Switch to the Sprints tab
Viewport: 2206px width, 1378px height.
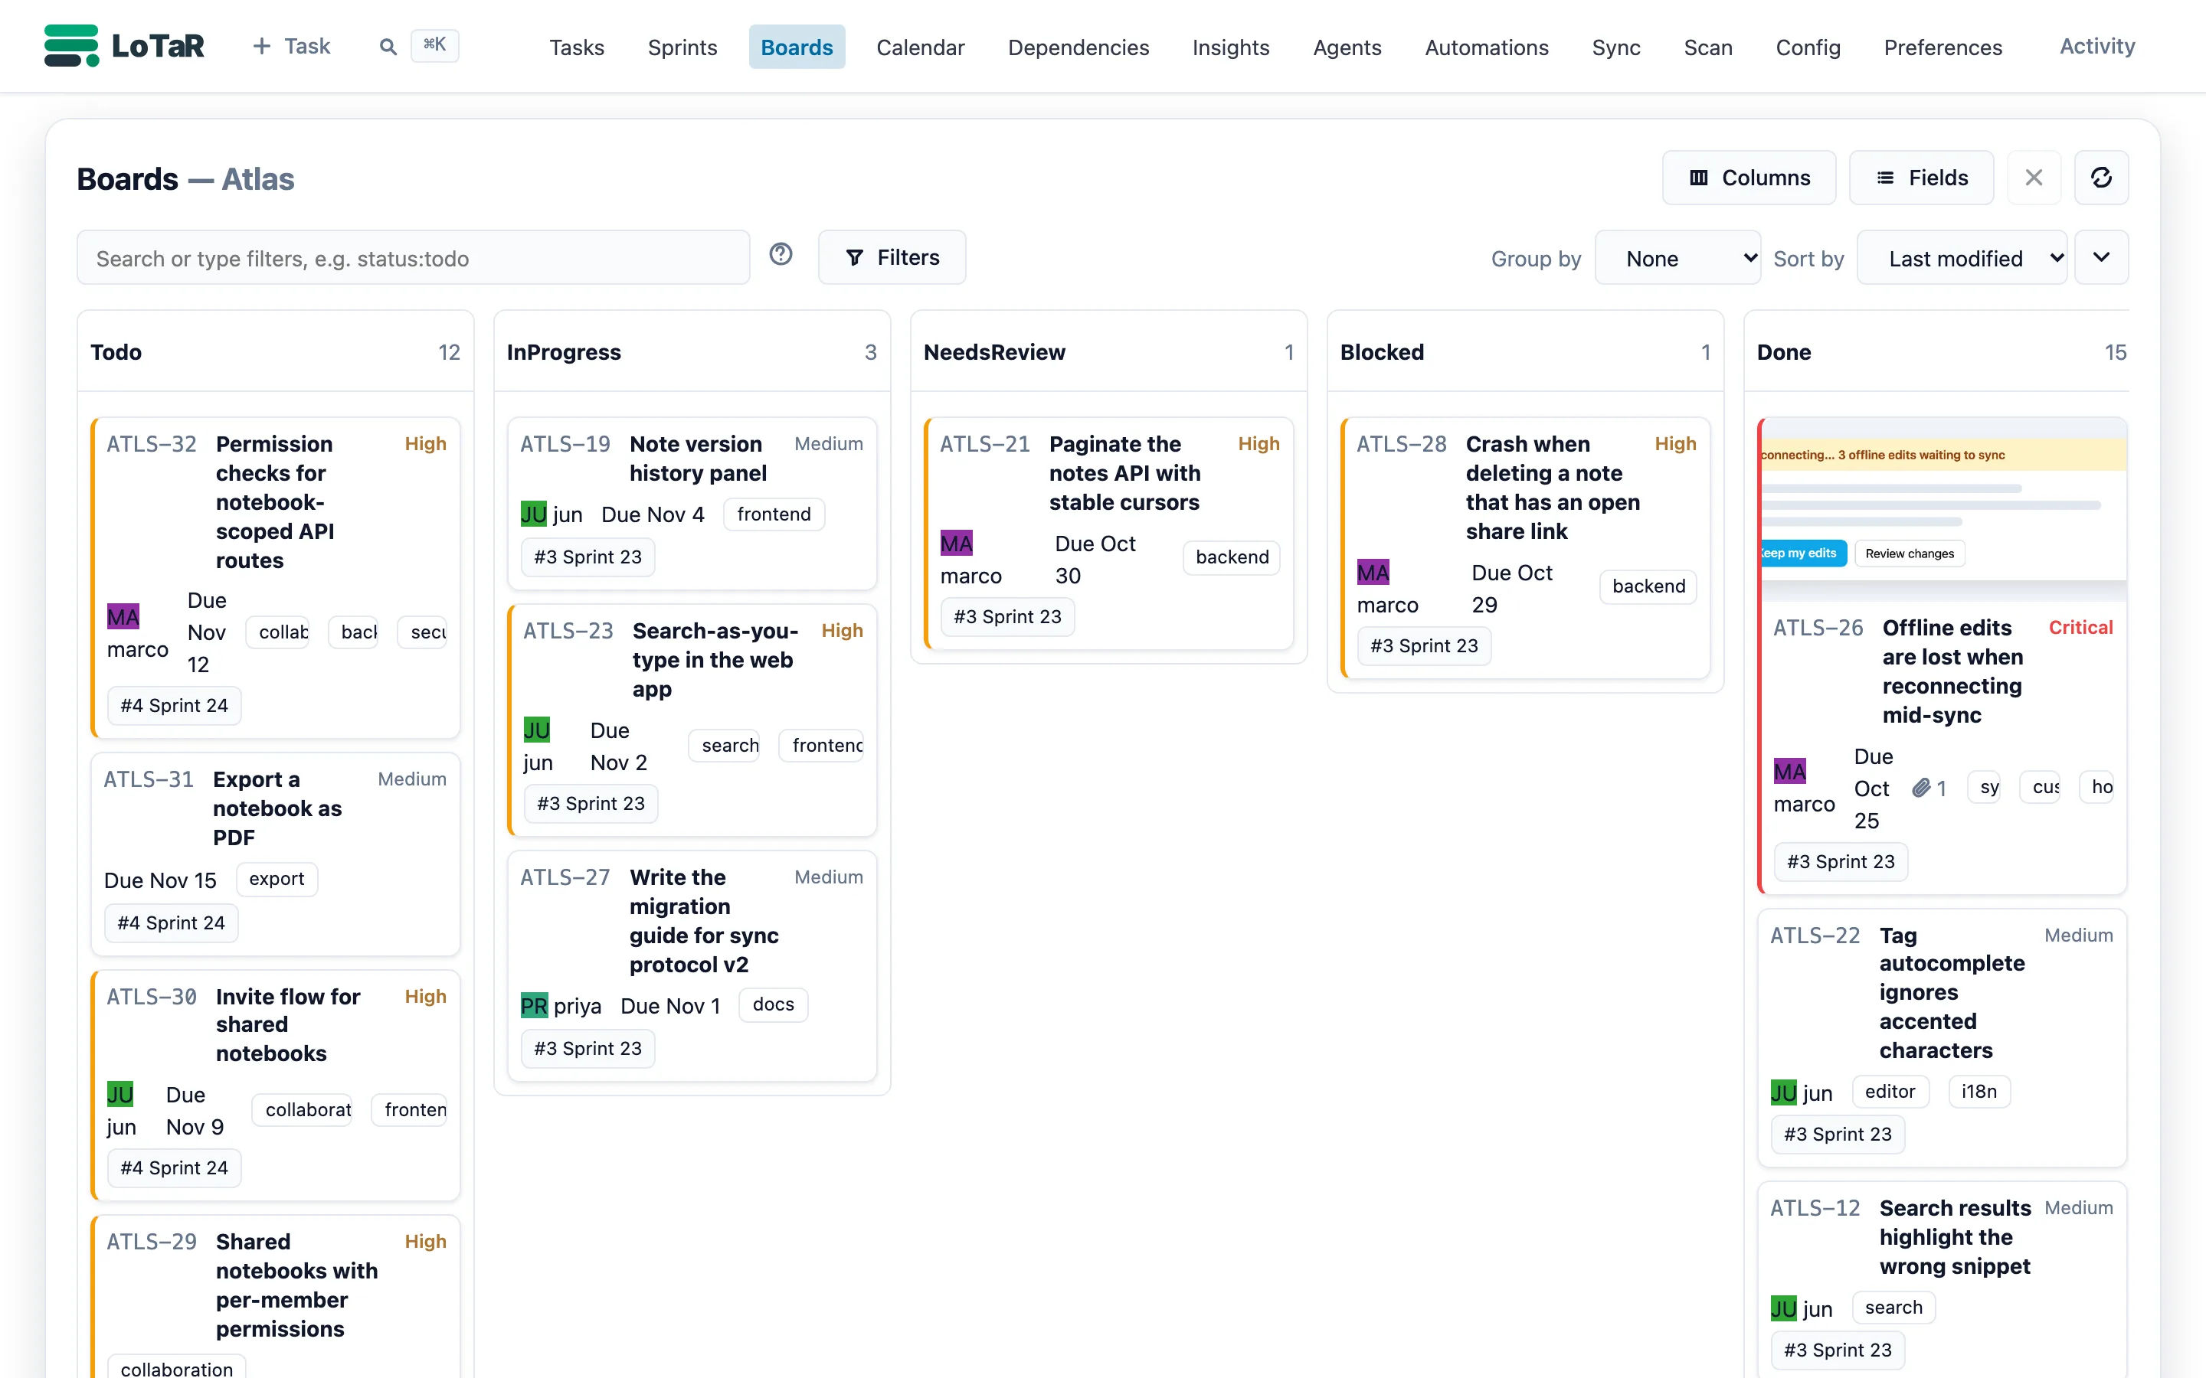[x=682, y=47]
